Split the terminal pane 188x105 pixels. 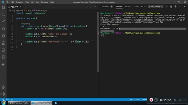point(171,6)
